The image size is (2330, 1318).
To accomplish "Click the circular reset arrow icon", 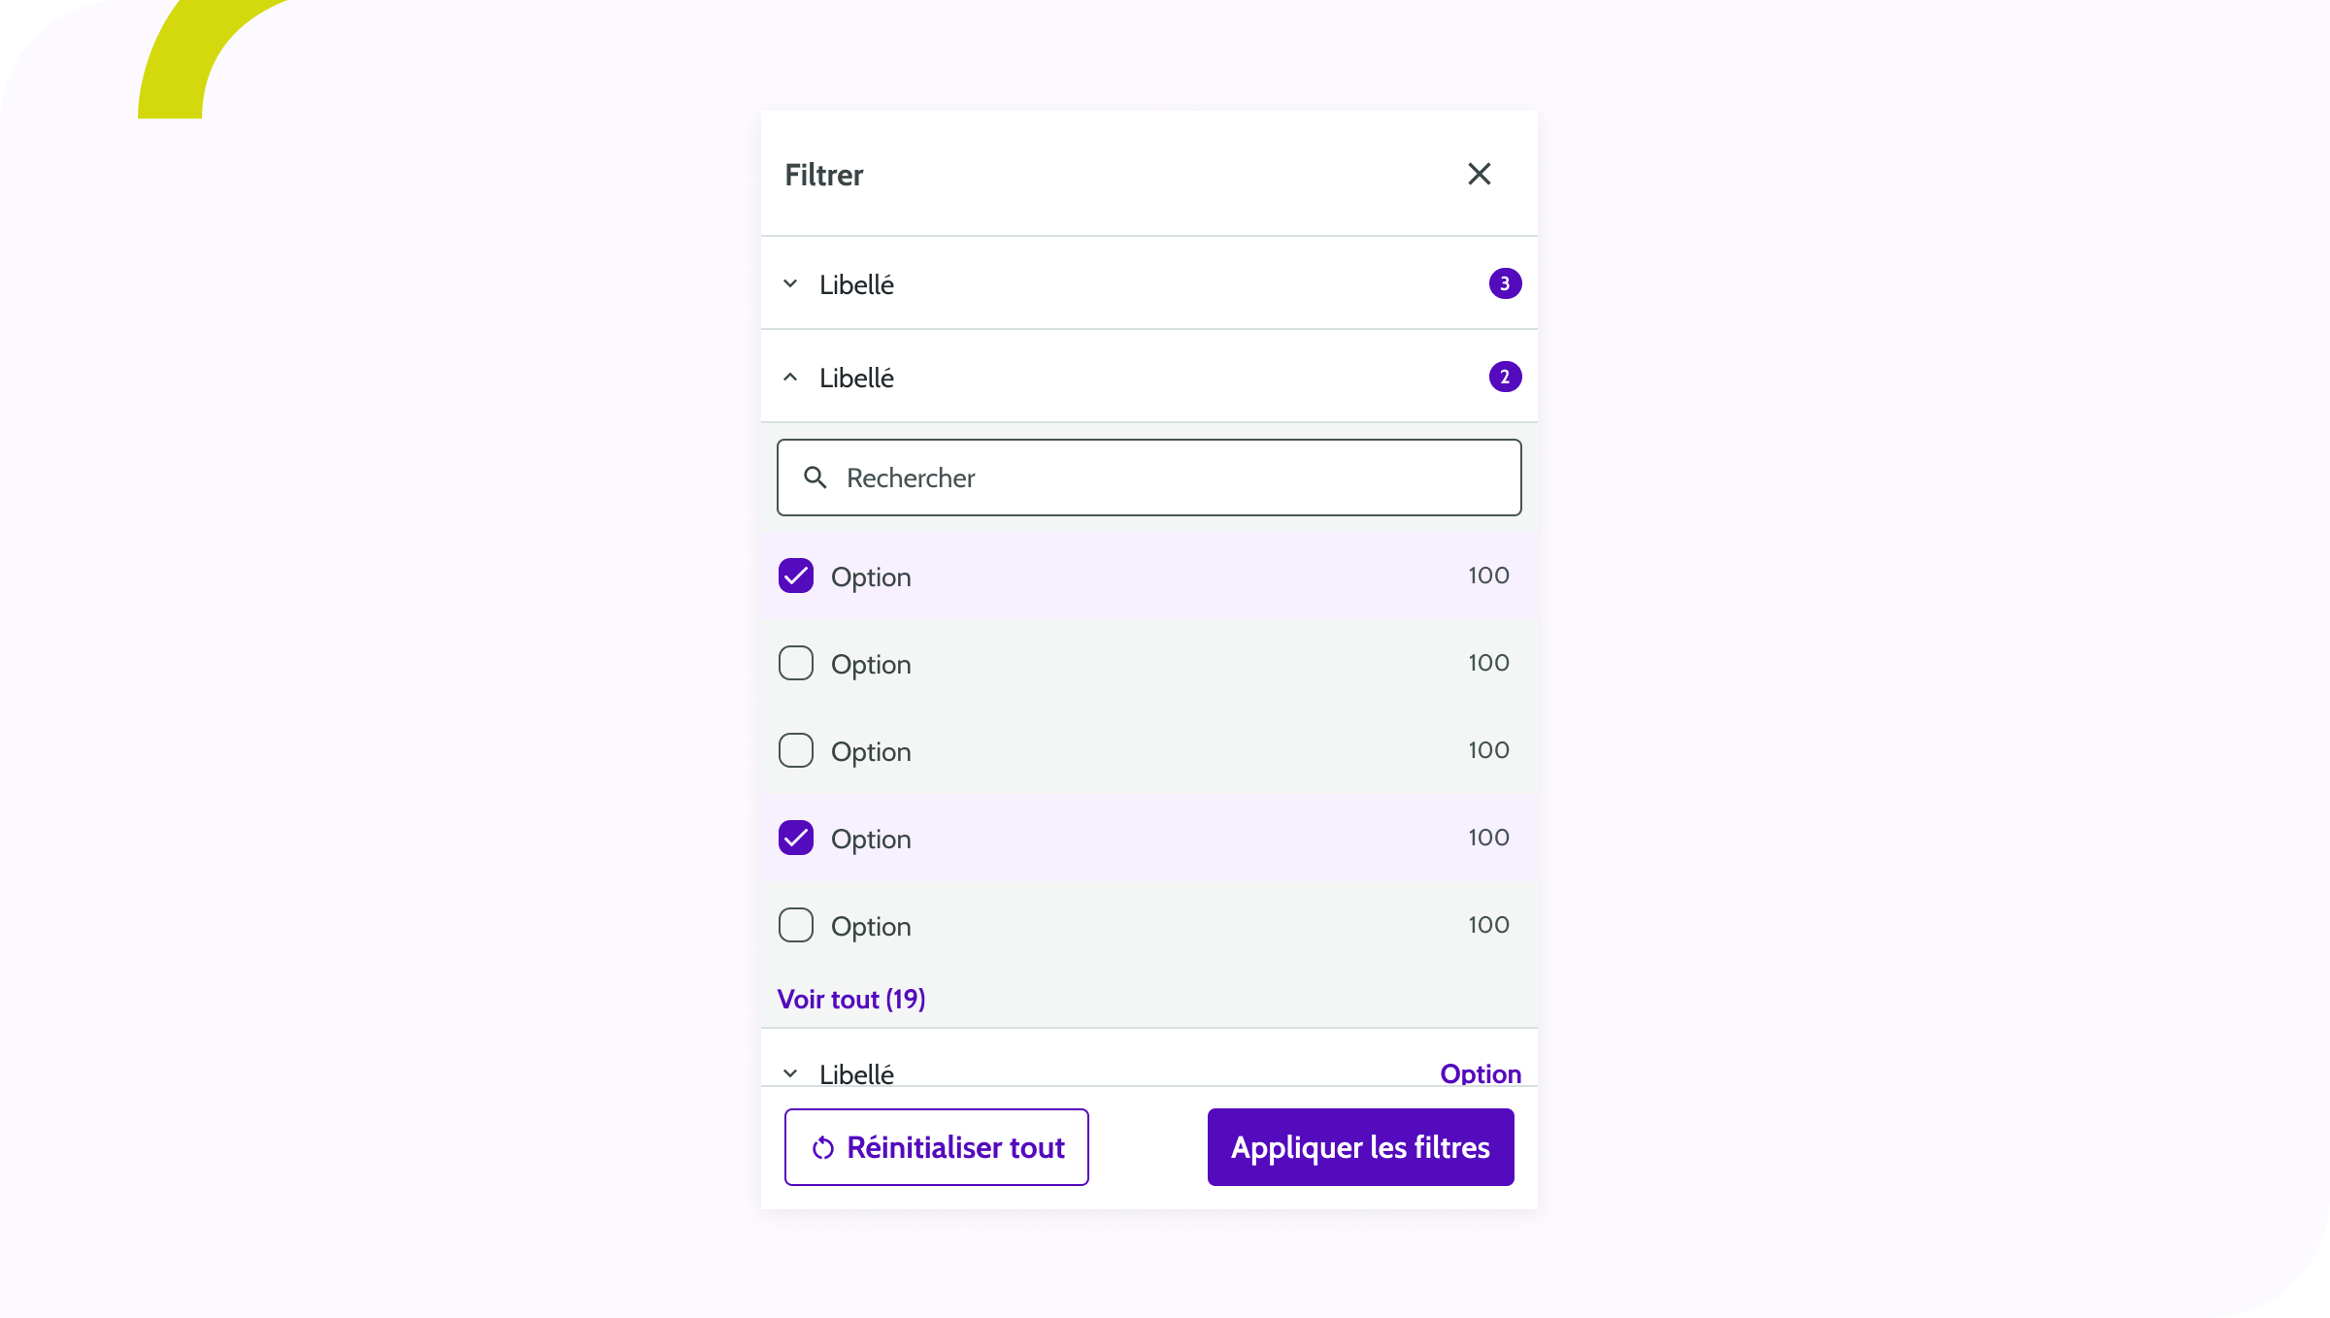I will click(823, 1146).
